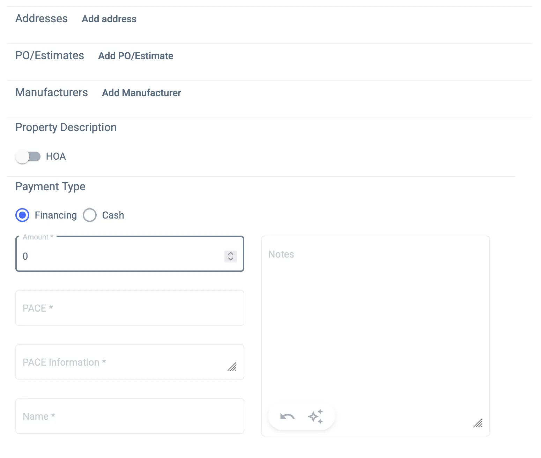Select the Cash radio button
Viewport: 541px width, 458px height.
tap(90, 215)
